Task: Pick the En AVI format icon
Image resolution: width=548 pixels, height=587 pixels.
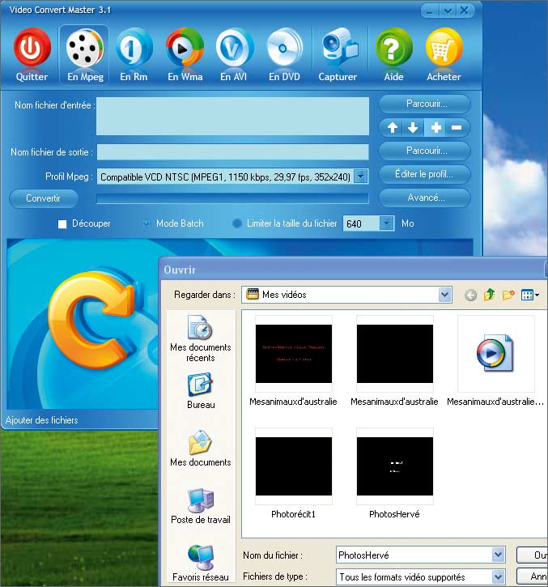Action: point(235,49)
